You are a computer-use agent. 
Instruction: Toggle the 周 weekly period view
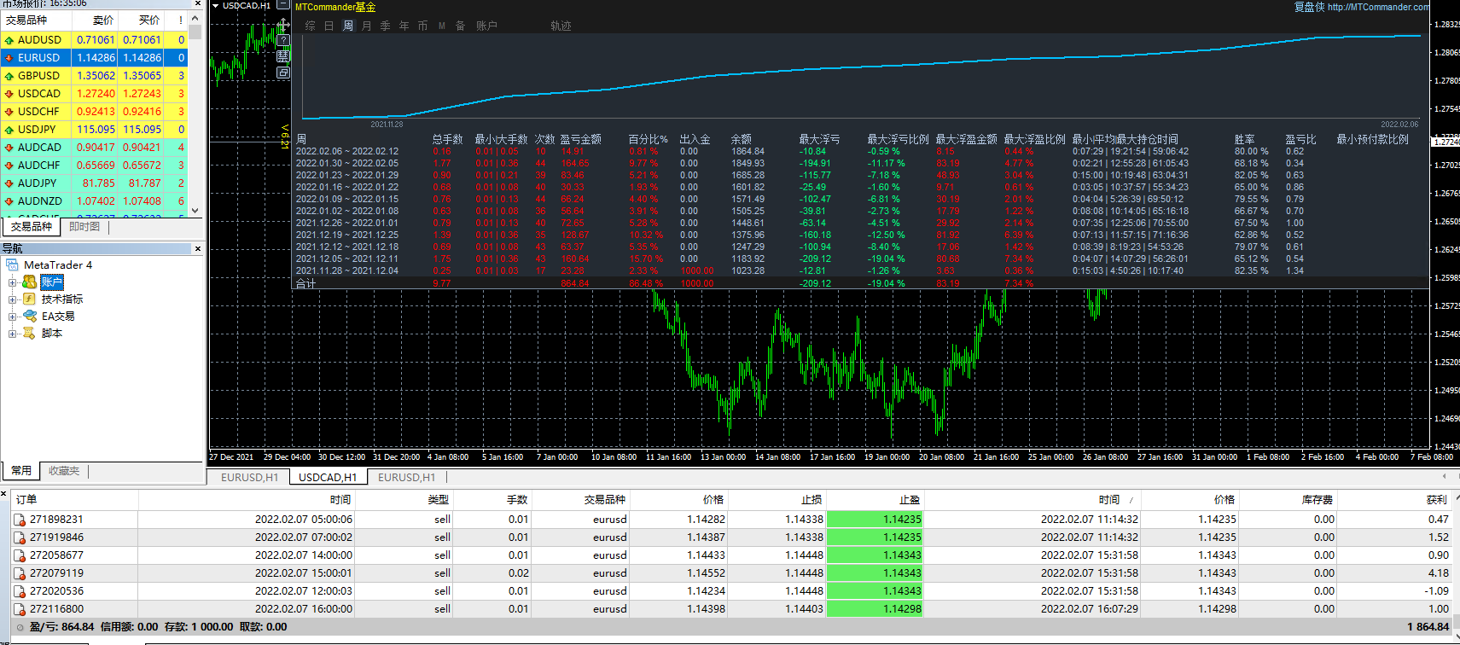pyautogui.click(x=348, y=26)
